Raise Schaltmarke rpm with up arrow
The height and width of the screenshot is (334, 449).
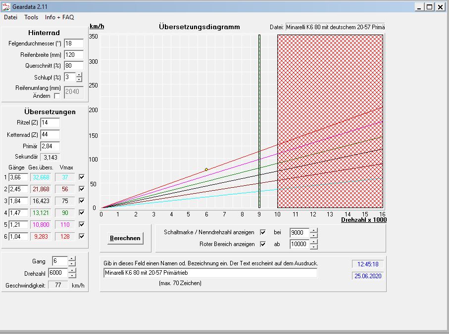pos(313,230)
